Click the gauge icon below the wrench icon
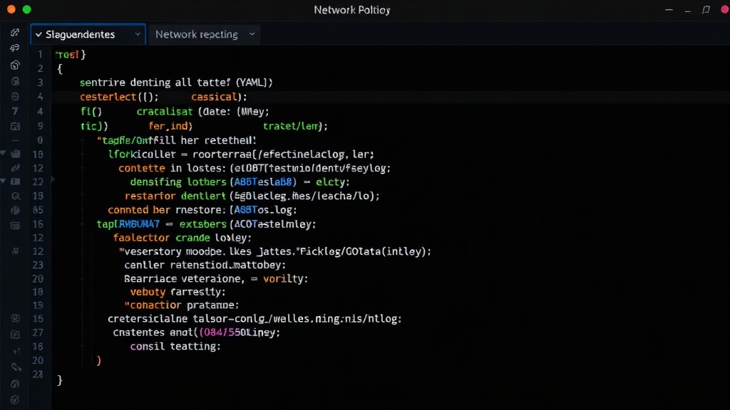 coord(16,384)
